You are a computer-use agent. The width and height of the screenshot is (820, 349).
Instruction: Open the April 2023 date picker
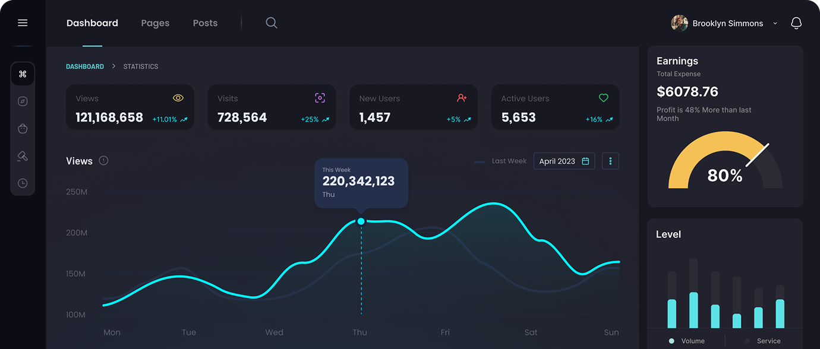pyautogui.click(x=564, y=161)
